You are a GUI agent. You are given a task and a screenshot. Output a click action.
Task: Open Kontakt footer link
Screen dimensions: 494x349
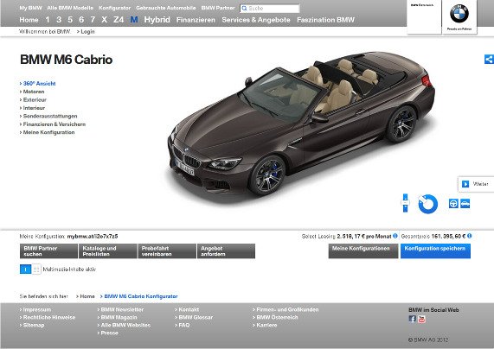coord(187,309)
